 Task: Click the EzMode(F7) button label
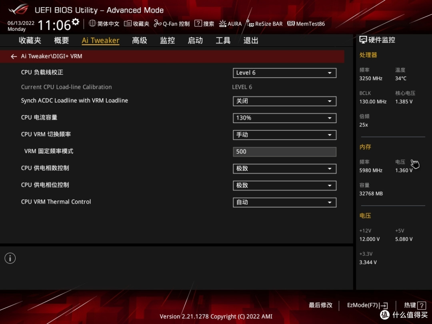click(x=362, y=305)
